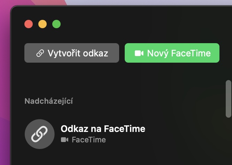Screen dimensions: 232x165
Task: Start a call via "Nový FaceTime" label
Action: point(179,53)
